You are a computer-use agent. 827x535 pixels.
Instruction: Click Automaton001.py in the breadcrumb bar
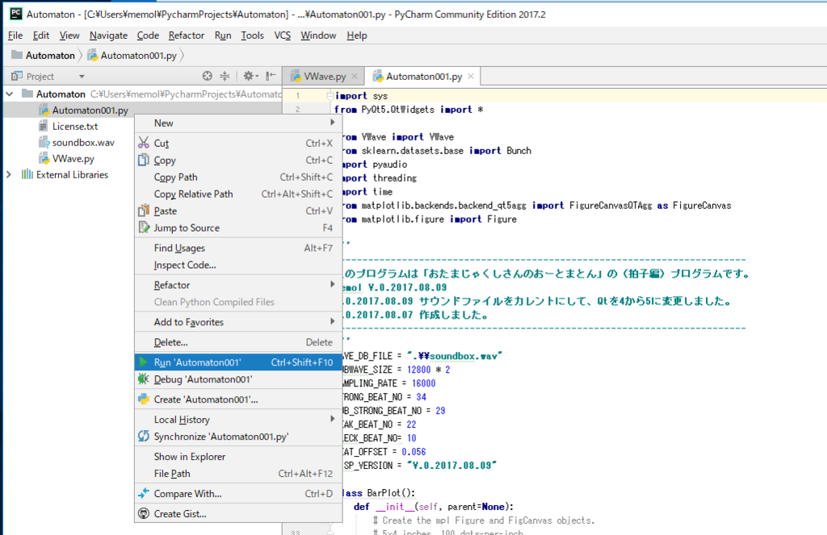click(x=138, y=56)
